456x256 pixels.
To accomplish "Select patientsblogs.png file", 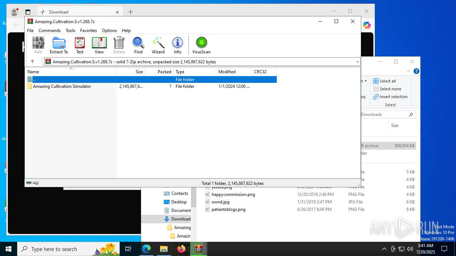I will coord(228,209).
